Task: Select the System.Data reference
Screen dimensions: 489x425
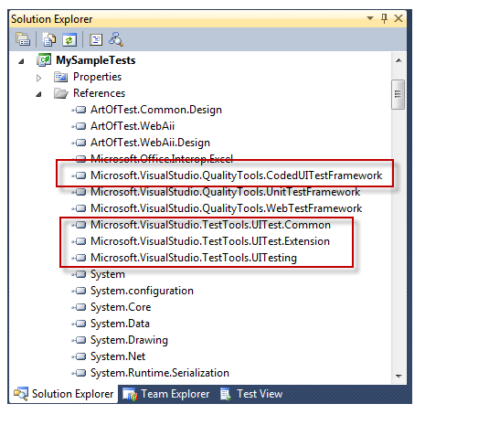Action: 120,324
